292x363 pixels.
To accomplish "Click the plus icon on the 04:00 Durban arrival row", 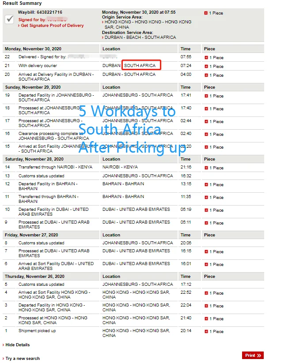I will point(206,75).
